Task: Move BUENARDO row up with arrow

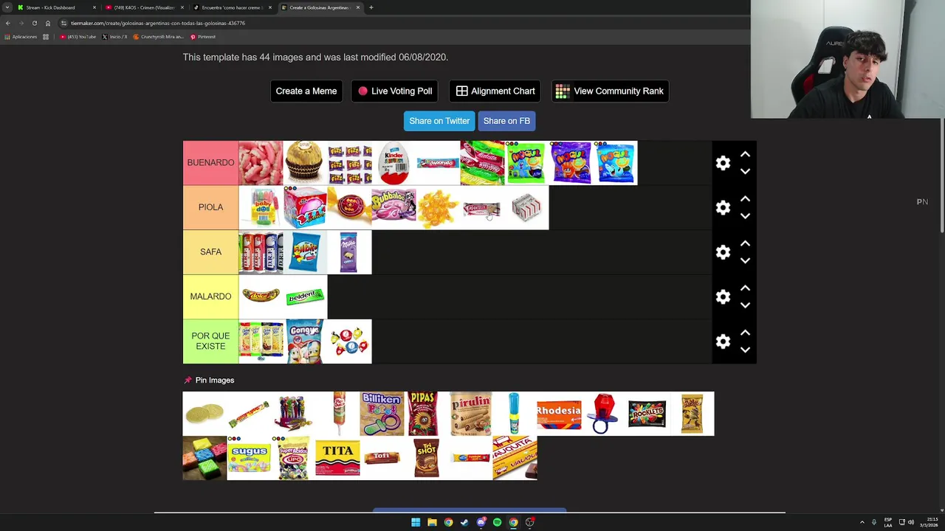Action: (x=745, y=154)
